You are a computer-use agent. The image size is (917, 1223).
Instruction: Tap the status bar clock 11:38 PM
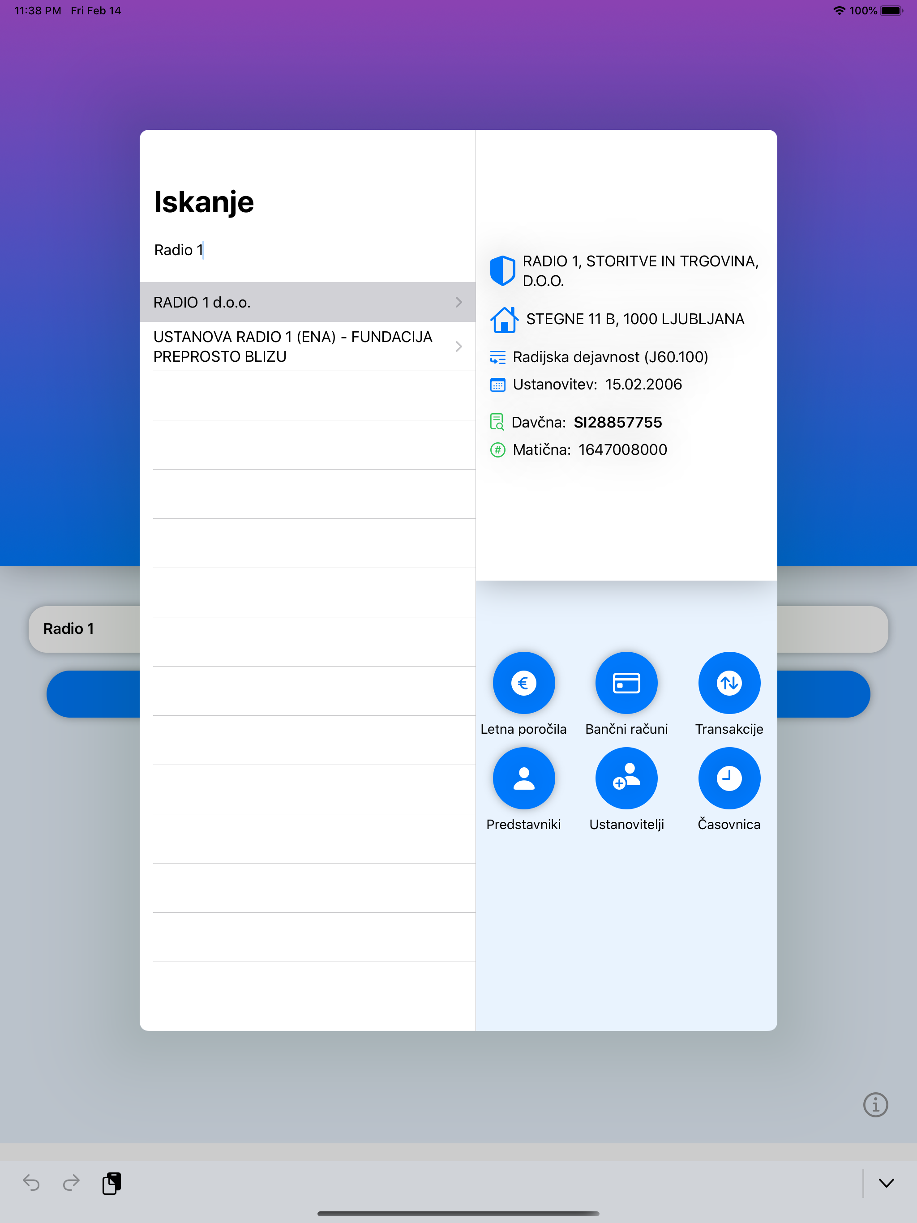click(x=38, y=10)
